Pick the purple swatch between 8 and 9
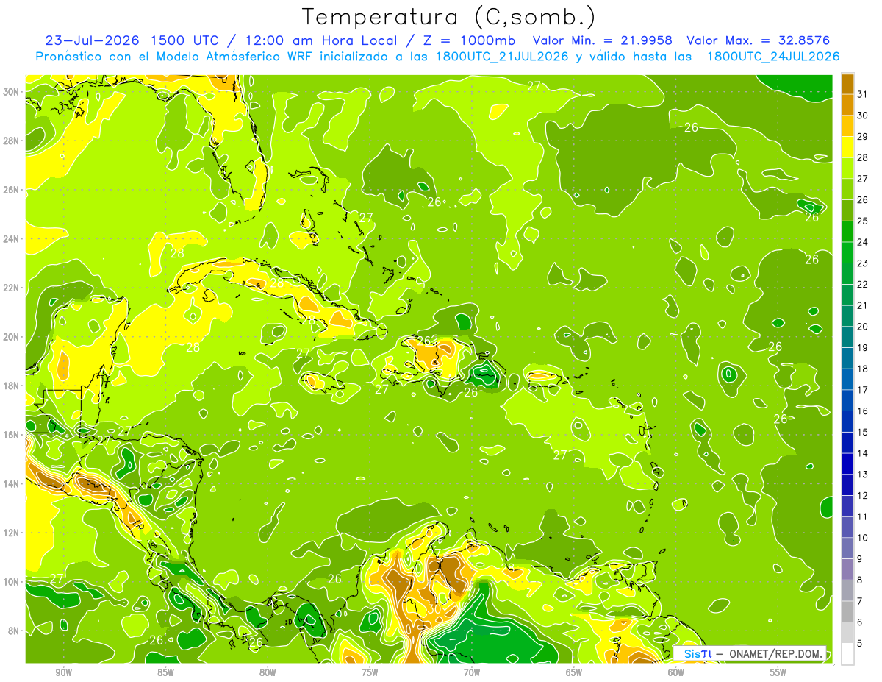Image resolution: width=882 pixels, height=682 pixels. tap(847, 569)
